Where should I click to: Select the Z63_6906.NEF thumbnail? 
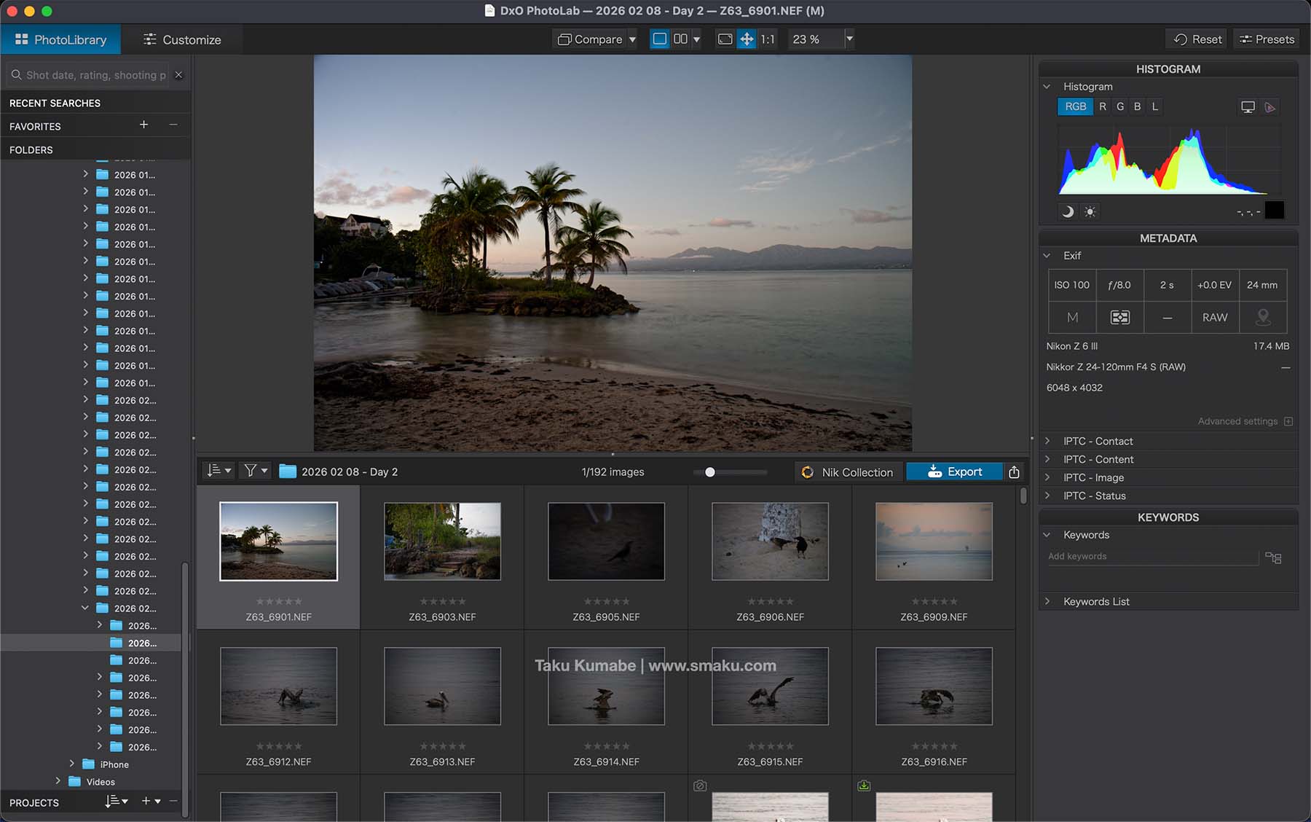770,541
